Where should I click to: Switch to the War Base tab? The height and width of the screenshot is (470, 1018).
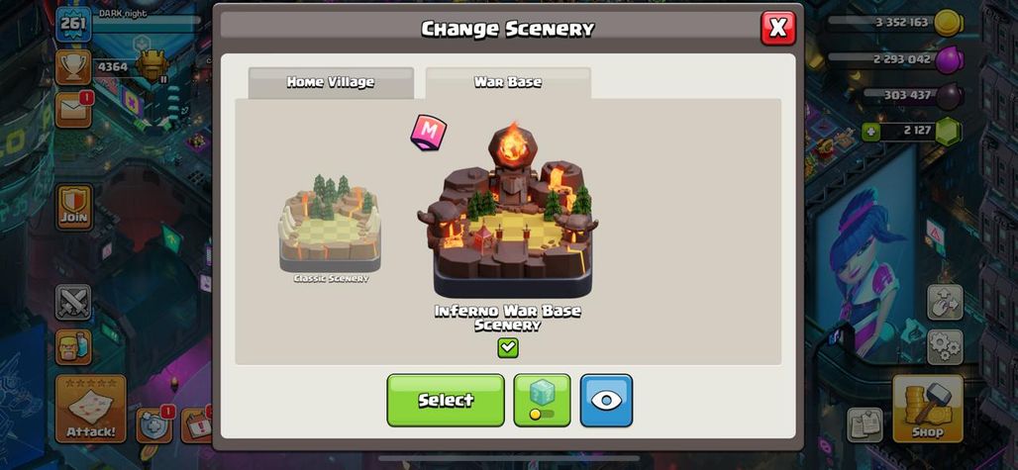point(508,82)
